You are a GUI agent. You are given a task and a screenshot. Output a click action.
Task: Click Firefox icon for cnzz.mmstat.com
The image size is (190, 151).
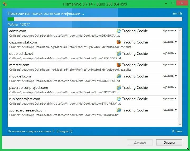tap(119, 42)
